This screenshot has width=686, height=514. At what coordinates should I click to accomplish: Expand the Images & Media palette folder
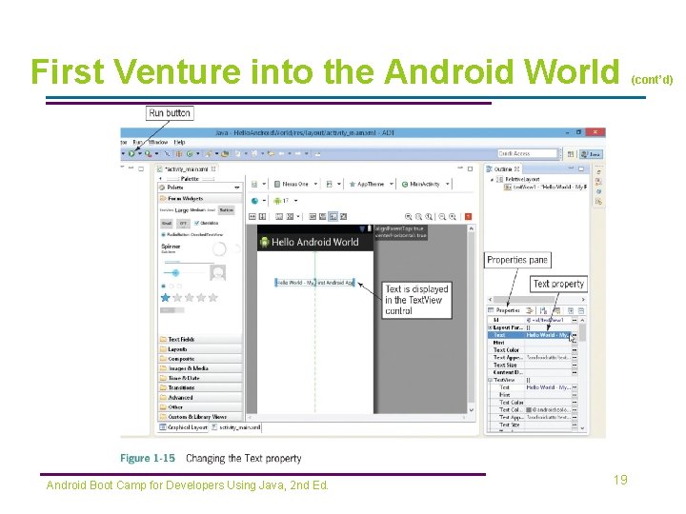(x=200, y=368)
